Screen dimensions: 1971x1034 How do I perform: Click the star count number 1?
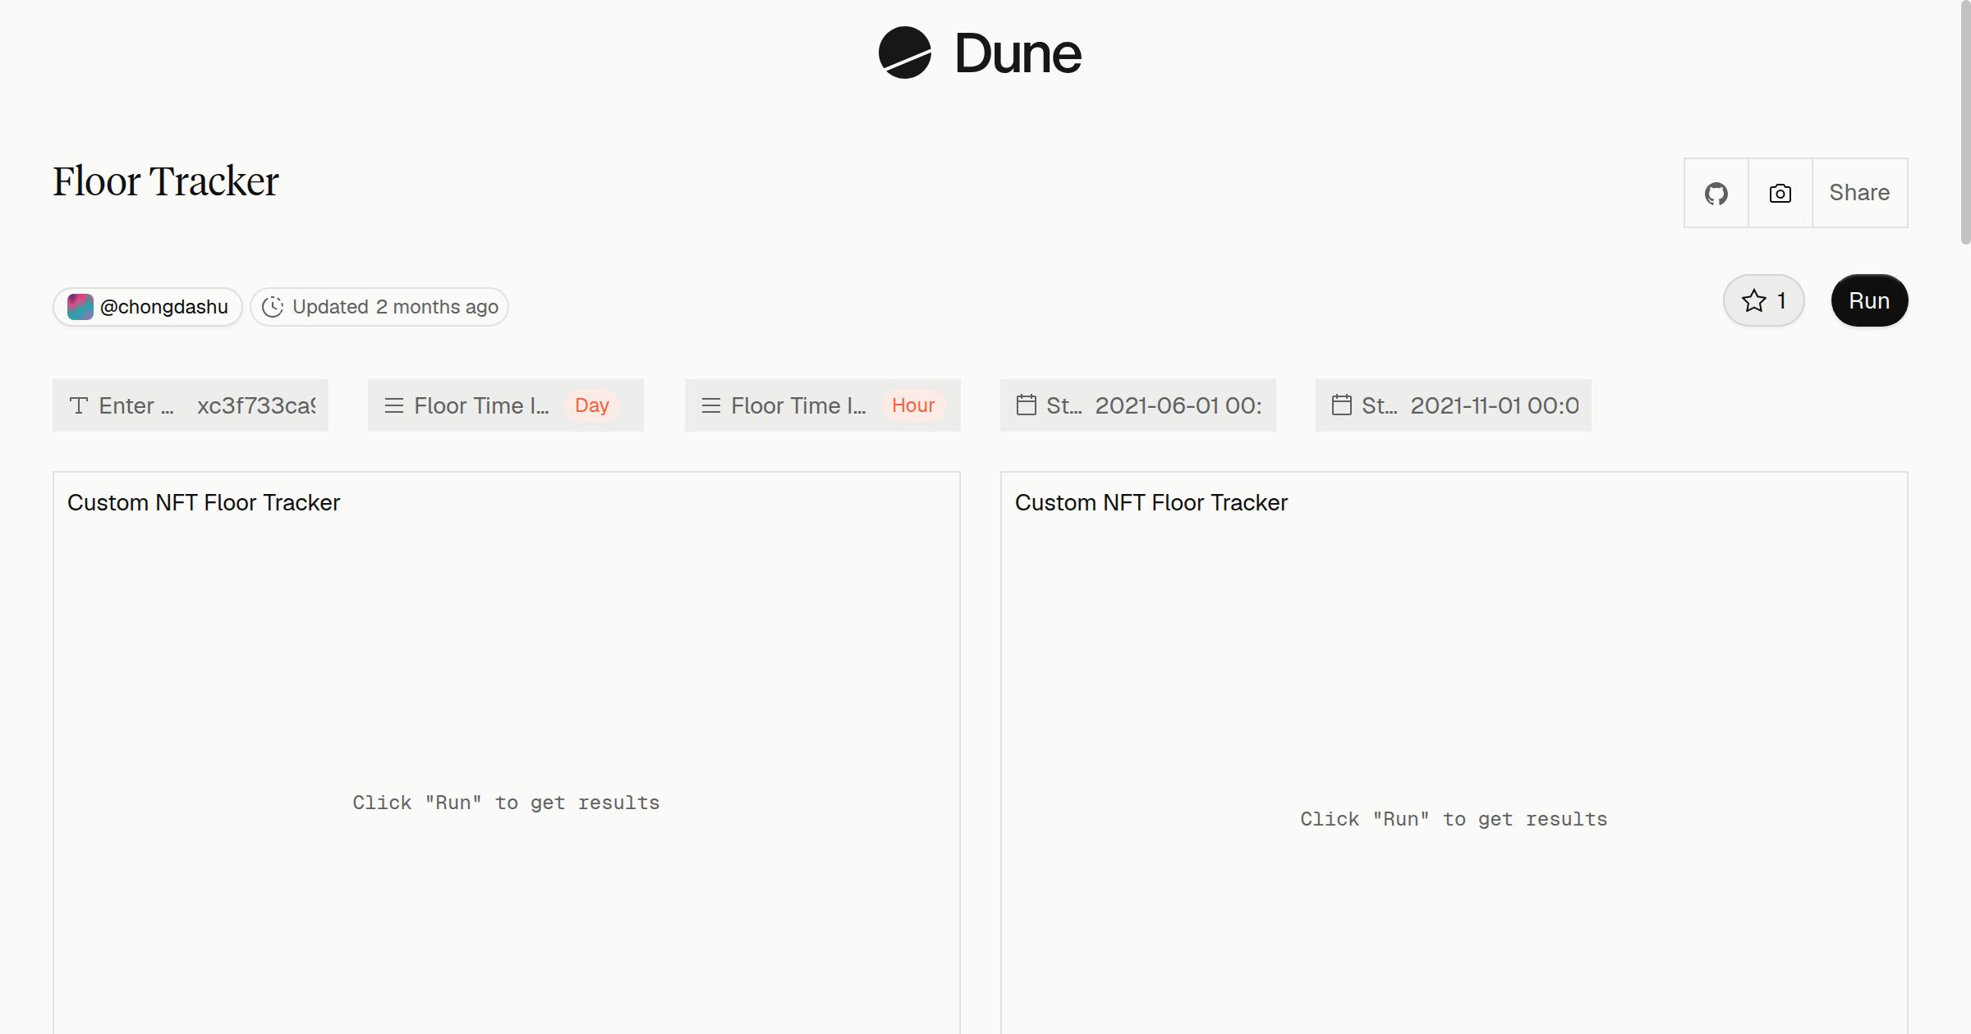1781,300
